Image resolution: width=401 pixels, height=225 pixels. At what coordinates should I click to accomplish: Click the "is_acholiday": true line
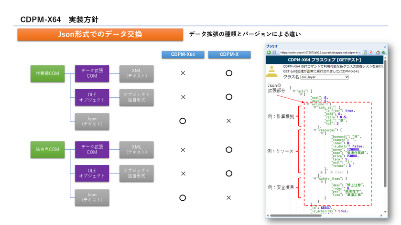329,211
